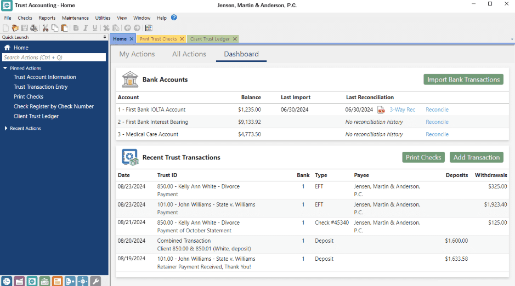Click the Print Checks button
Screen dimensions: 515x286
click(423, 157)
